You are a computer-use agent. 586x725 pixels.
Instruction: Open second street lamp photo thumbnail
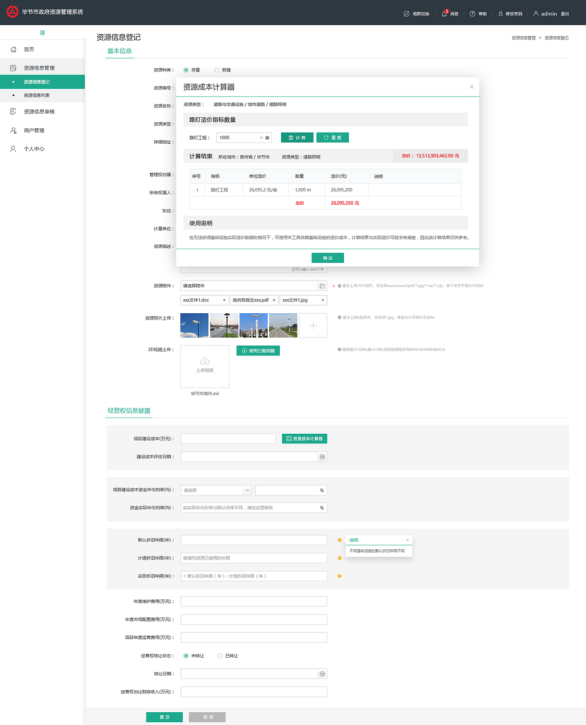(224, 325)
